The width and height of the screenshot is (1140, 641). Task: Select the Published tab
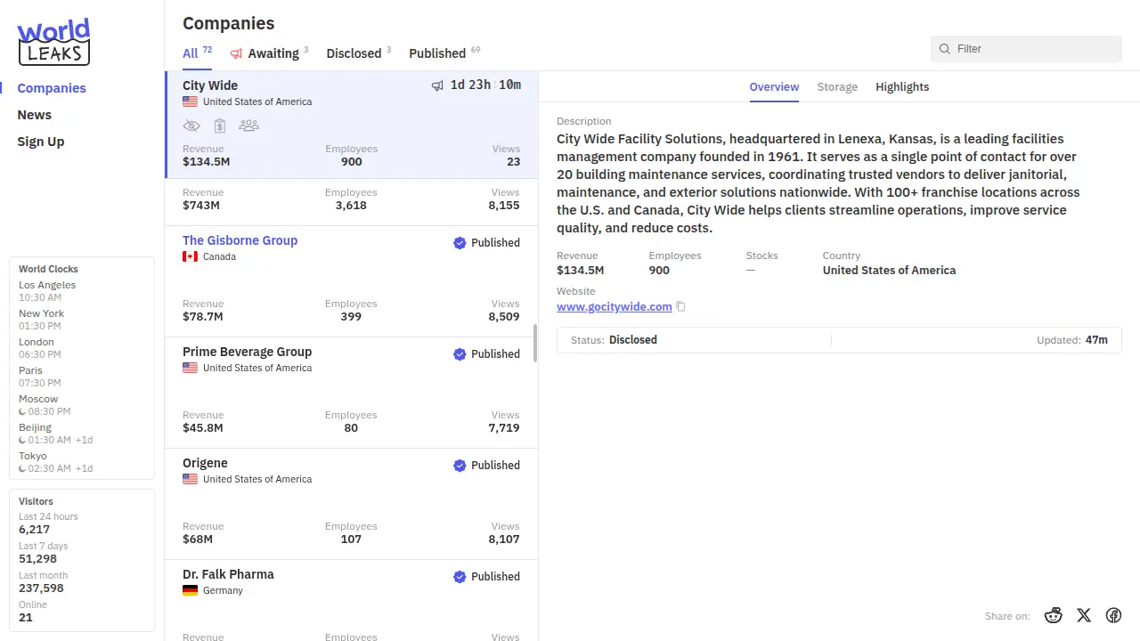[437, 53]
